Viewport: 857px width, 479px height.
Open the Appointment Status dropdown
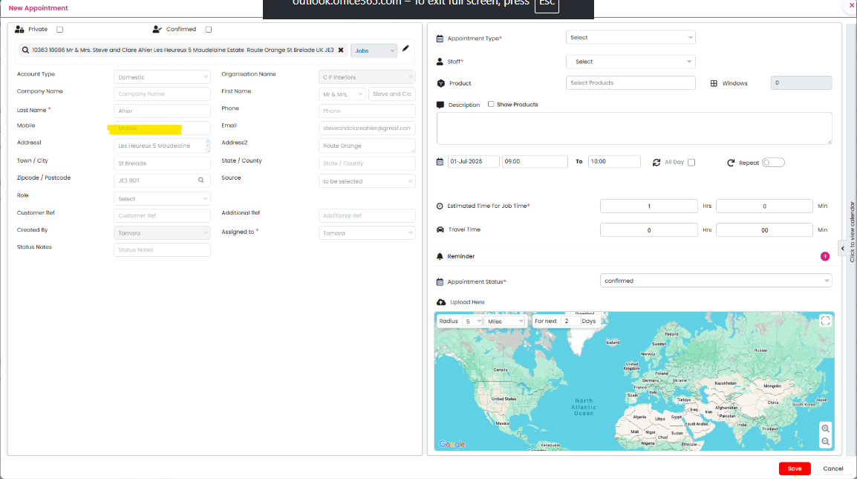(715, 281)
